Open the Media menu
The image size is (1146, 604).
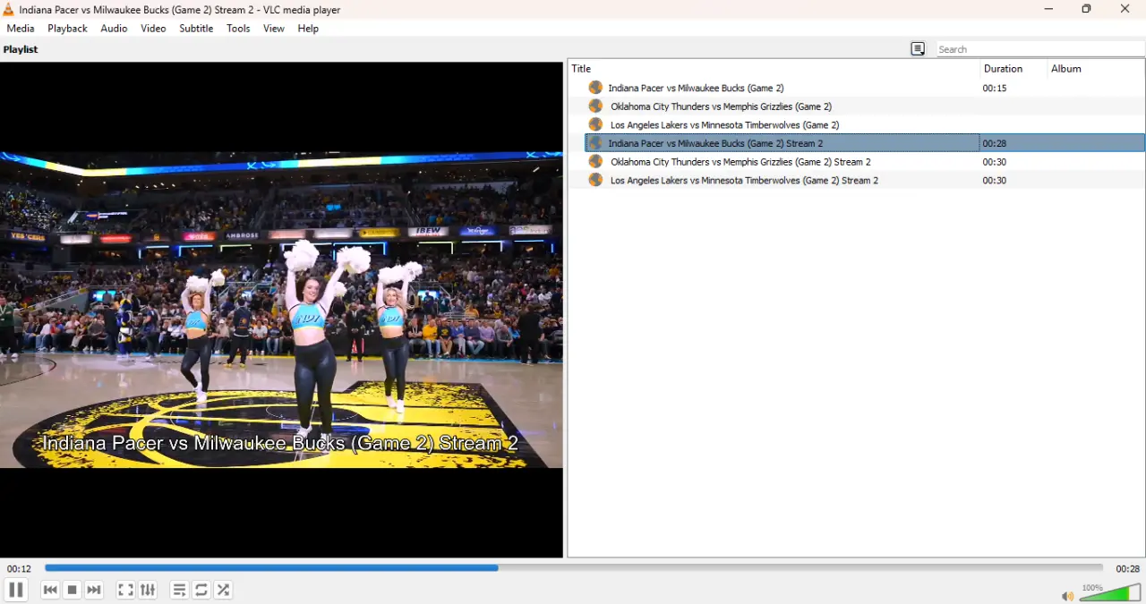tap(21, 29)
